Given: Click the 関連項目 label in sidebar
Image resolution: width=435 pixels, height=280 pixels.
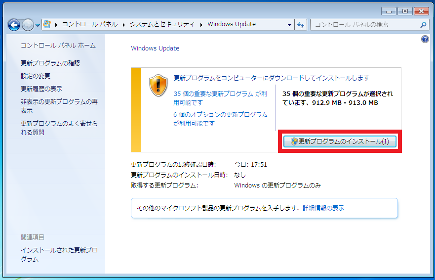Looking at the screenshot, I should pos(33,237).
